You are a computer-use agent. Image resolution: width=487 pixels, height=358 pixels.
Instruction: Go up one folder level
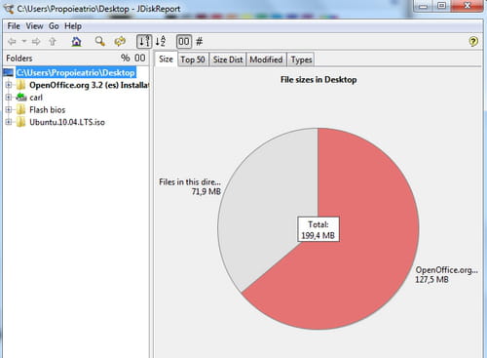[53, 41]
